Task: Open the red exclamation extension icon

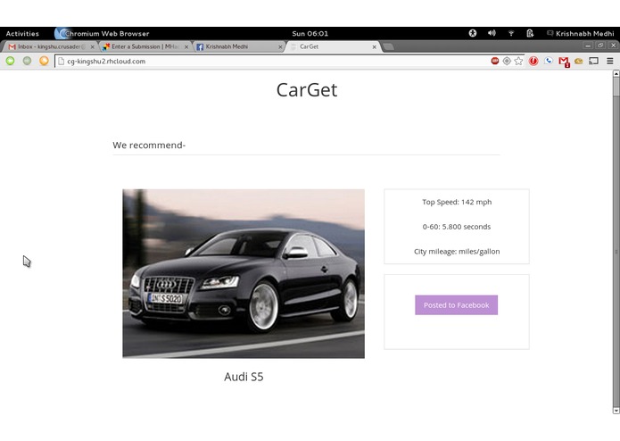Action: pyautogui.click(x=533, y=61)
